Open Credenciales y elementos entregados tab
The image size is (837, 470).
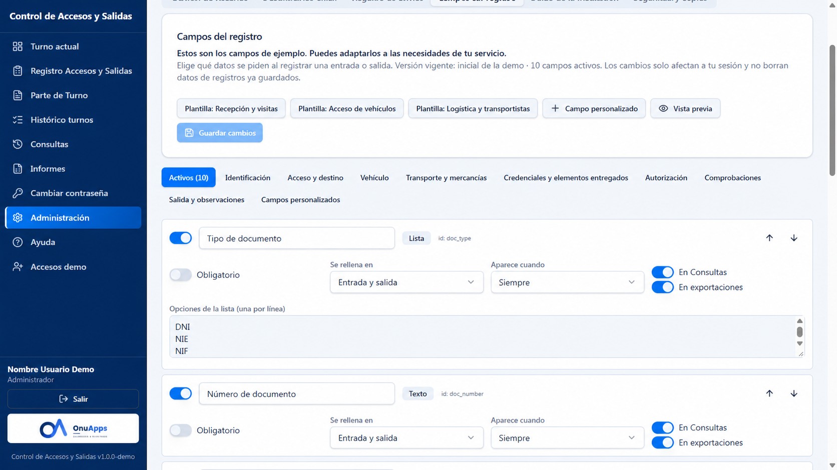[x=566, y=177]
